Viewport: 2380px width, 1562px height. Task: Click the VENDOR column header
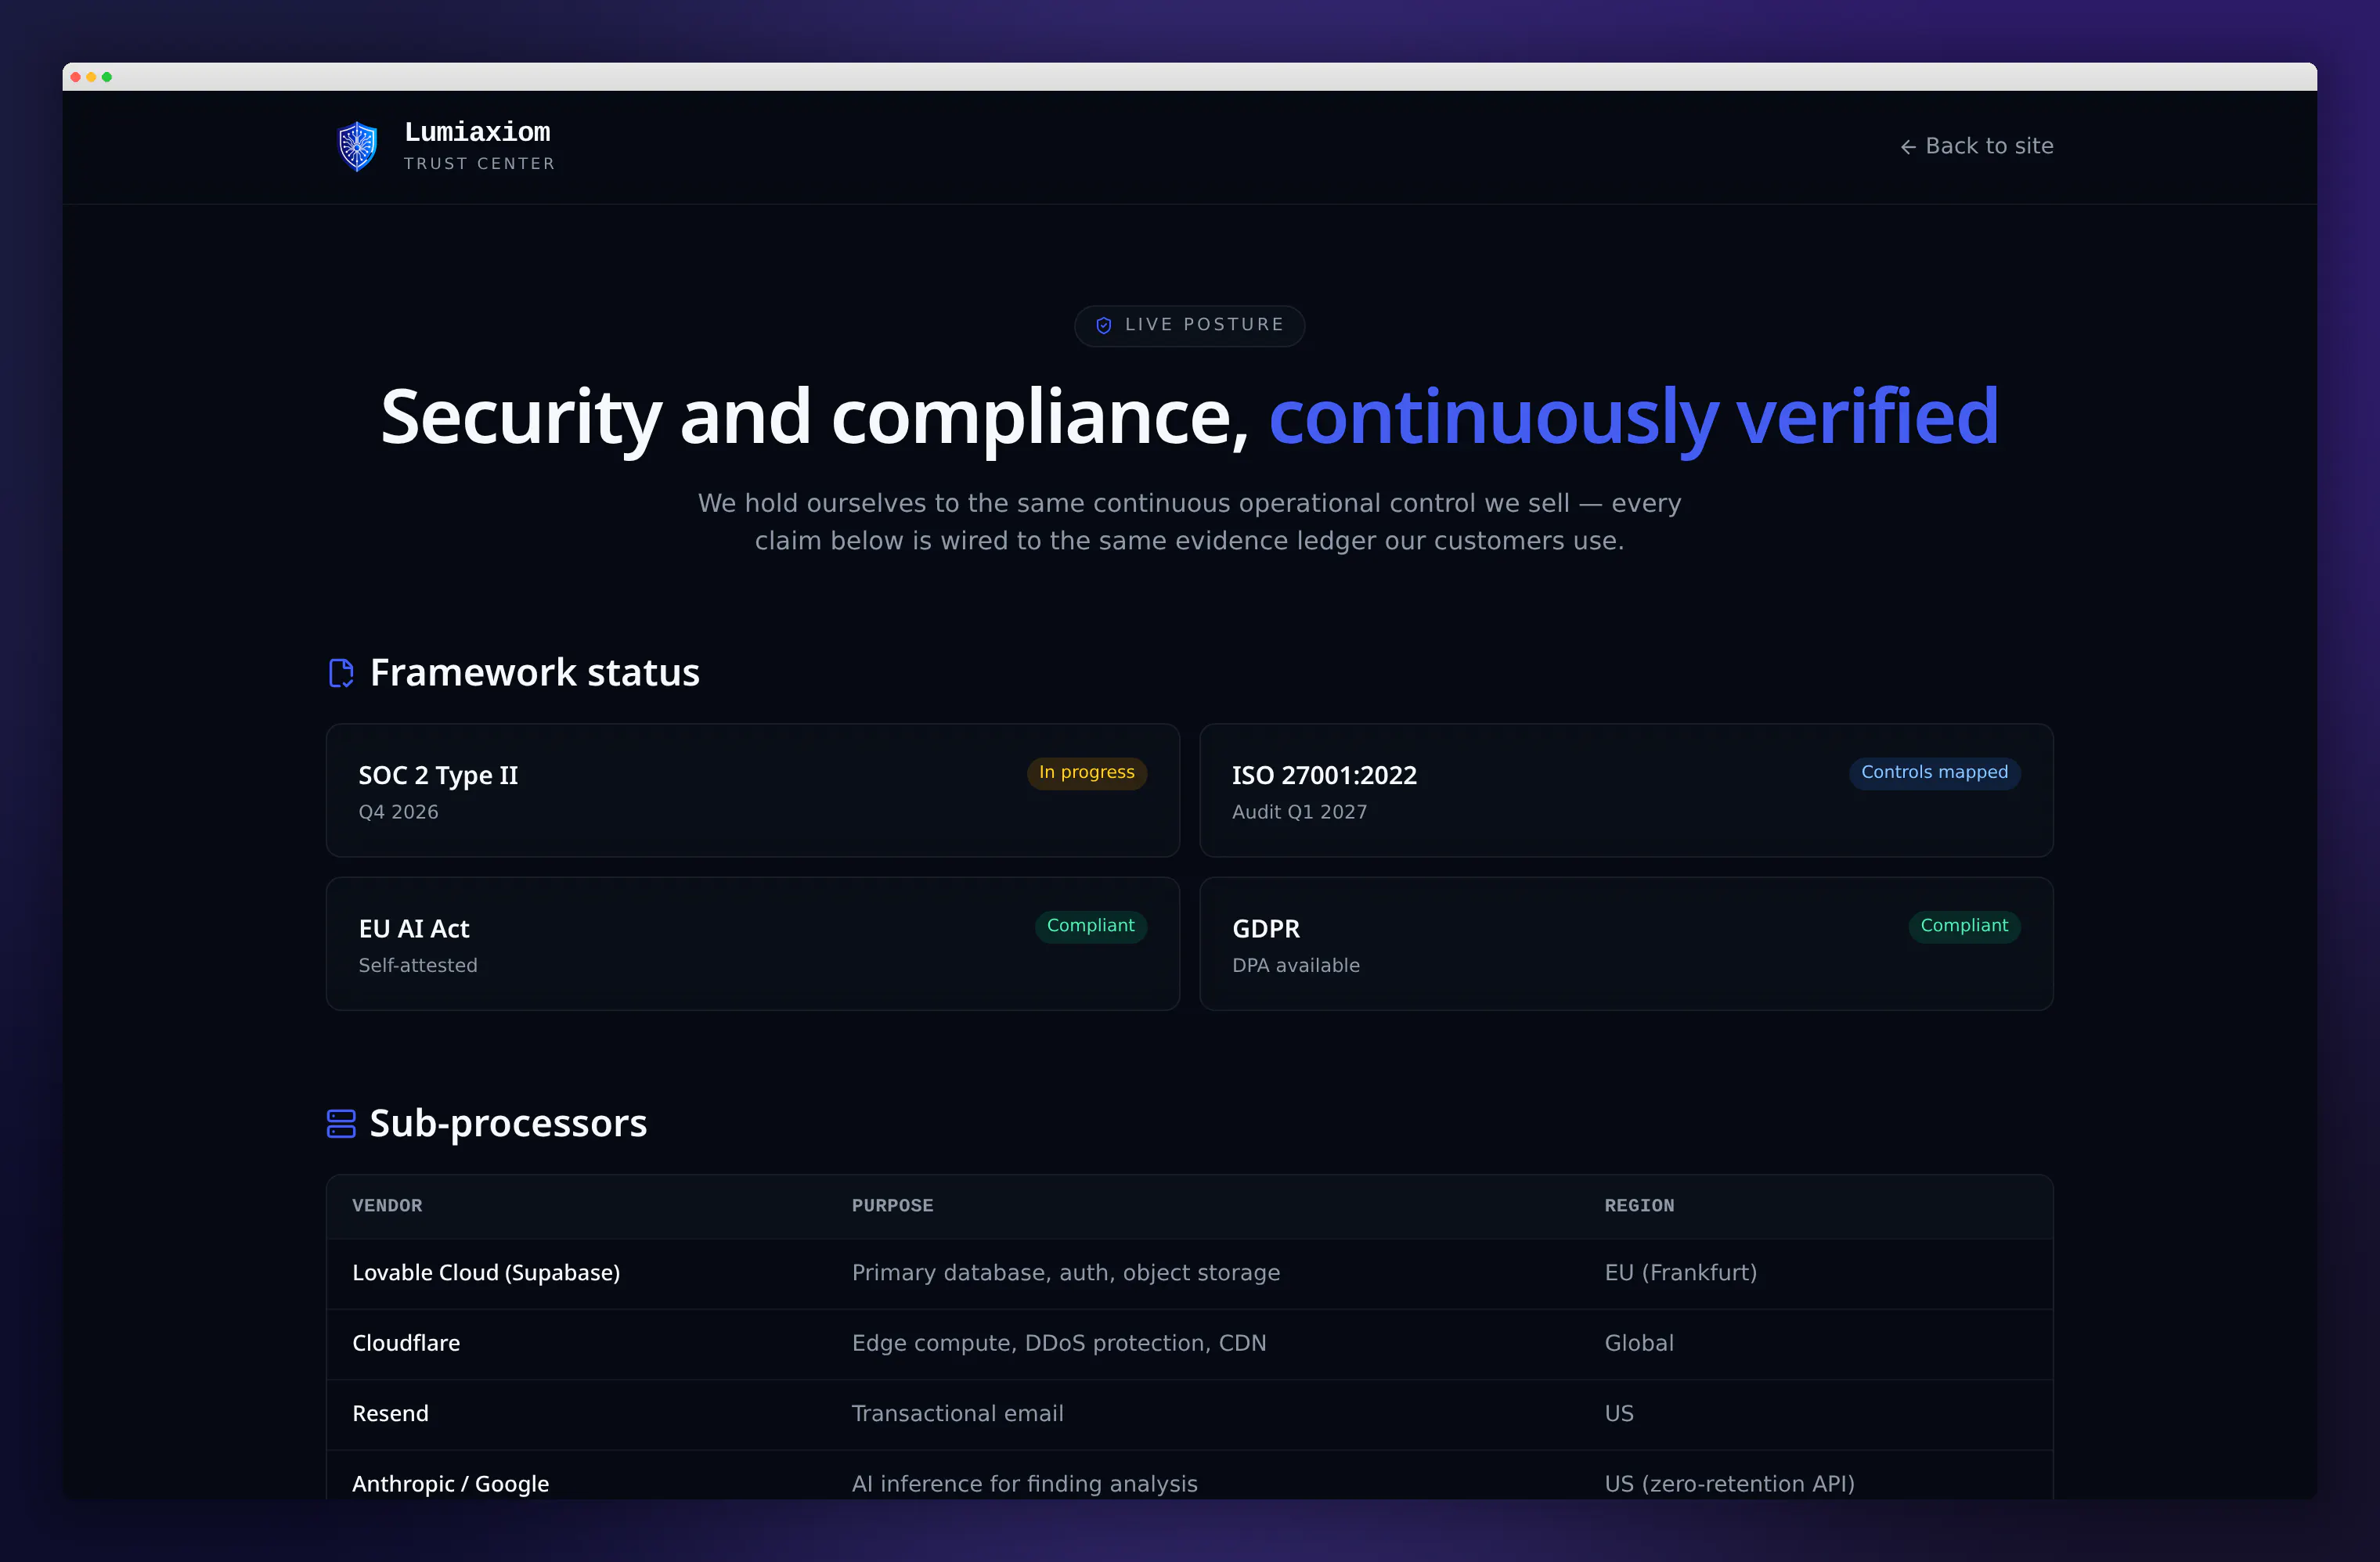(387, 1205)
